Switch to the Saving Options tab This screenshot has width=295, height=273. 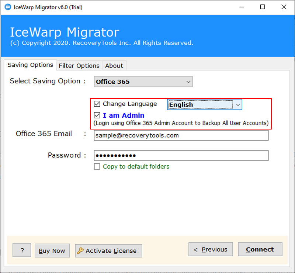click(x=30, y=65)
